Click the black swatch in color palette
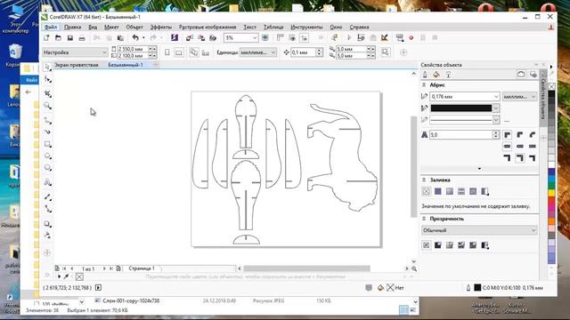Screen dimensions: 570x320 551,94
